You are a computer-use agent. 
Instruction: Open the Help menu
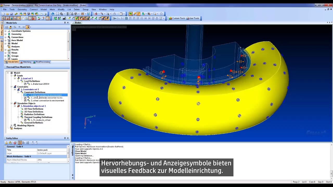tap(112, 9)
